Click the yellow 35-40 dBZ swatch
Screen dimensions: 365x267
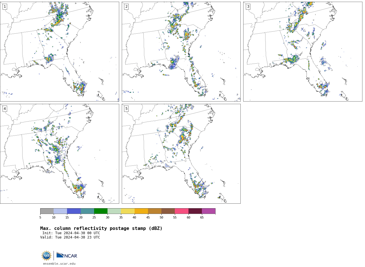click(128, 211)
